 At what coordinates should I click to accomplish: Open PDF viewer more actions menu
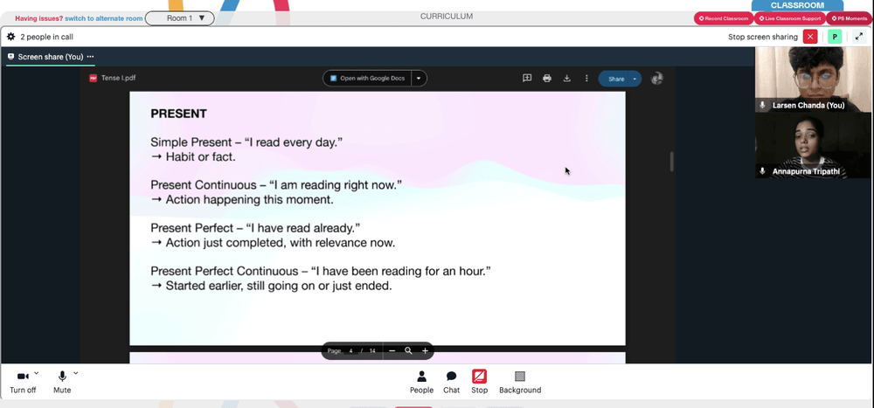point(586,79)
